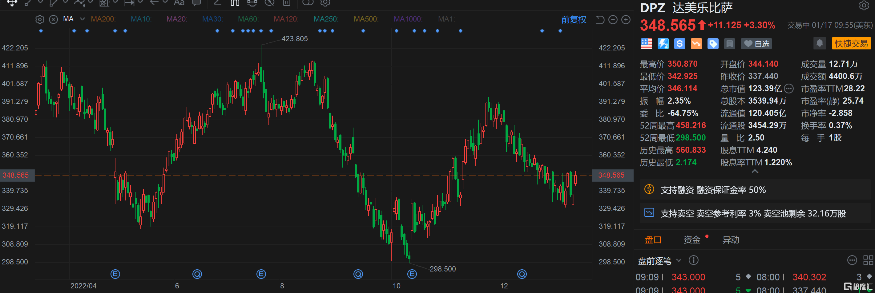
Task: Click the zoom in plus on chart
Action: (x=626, y=20)
